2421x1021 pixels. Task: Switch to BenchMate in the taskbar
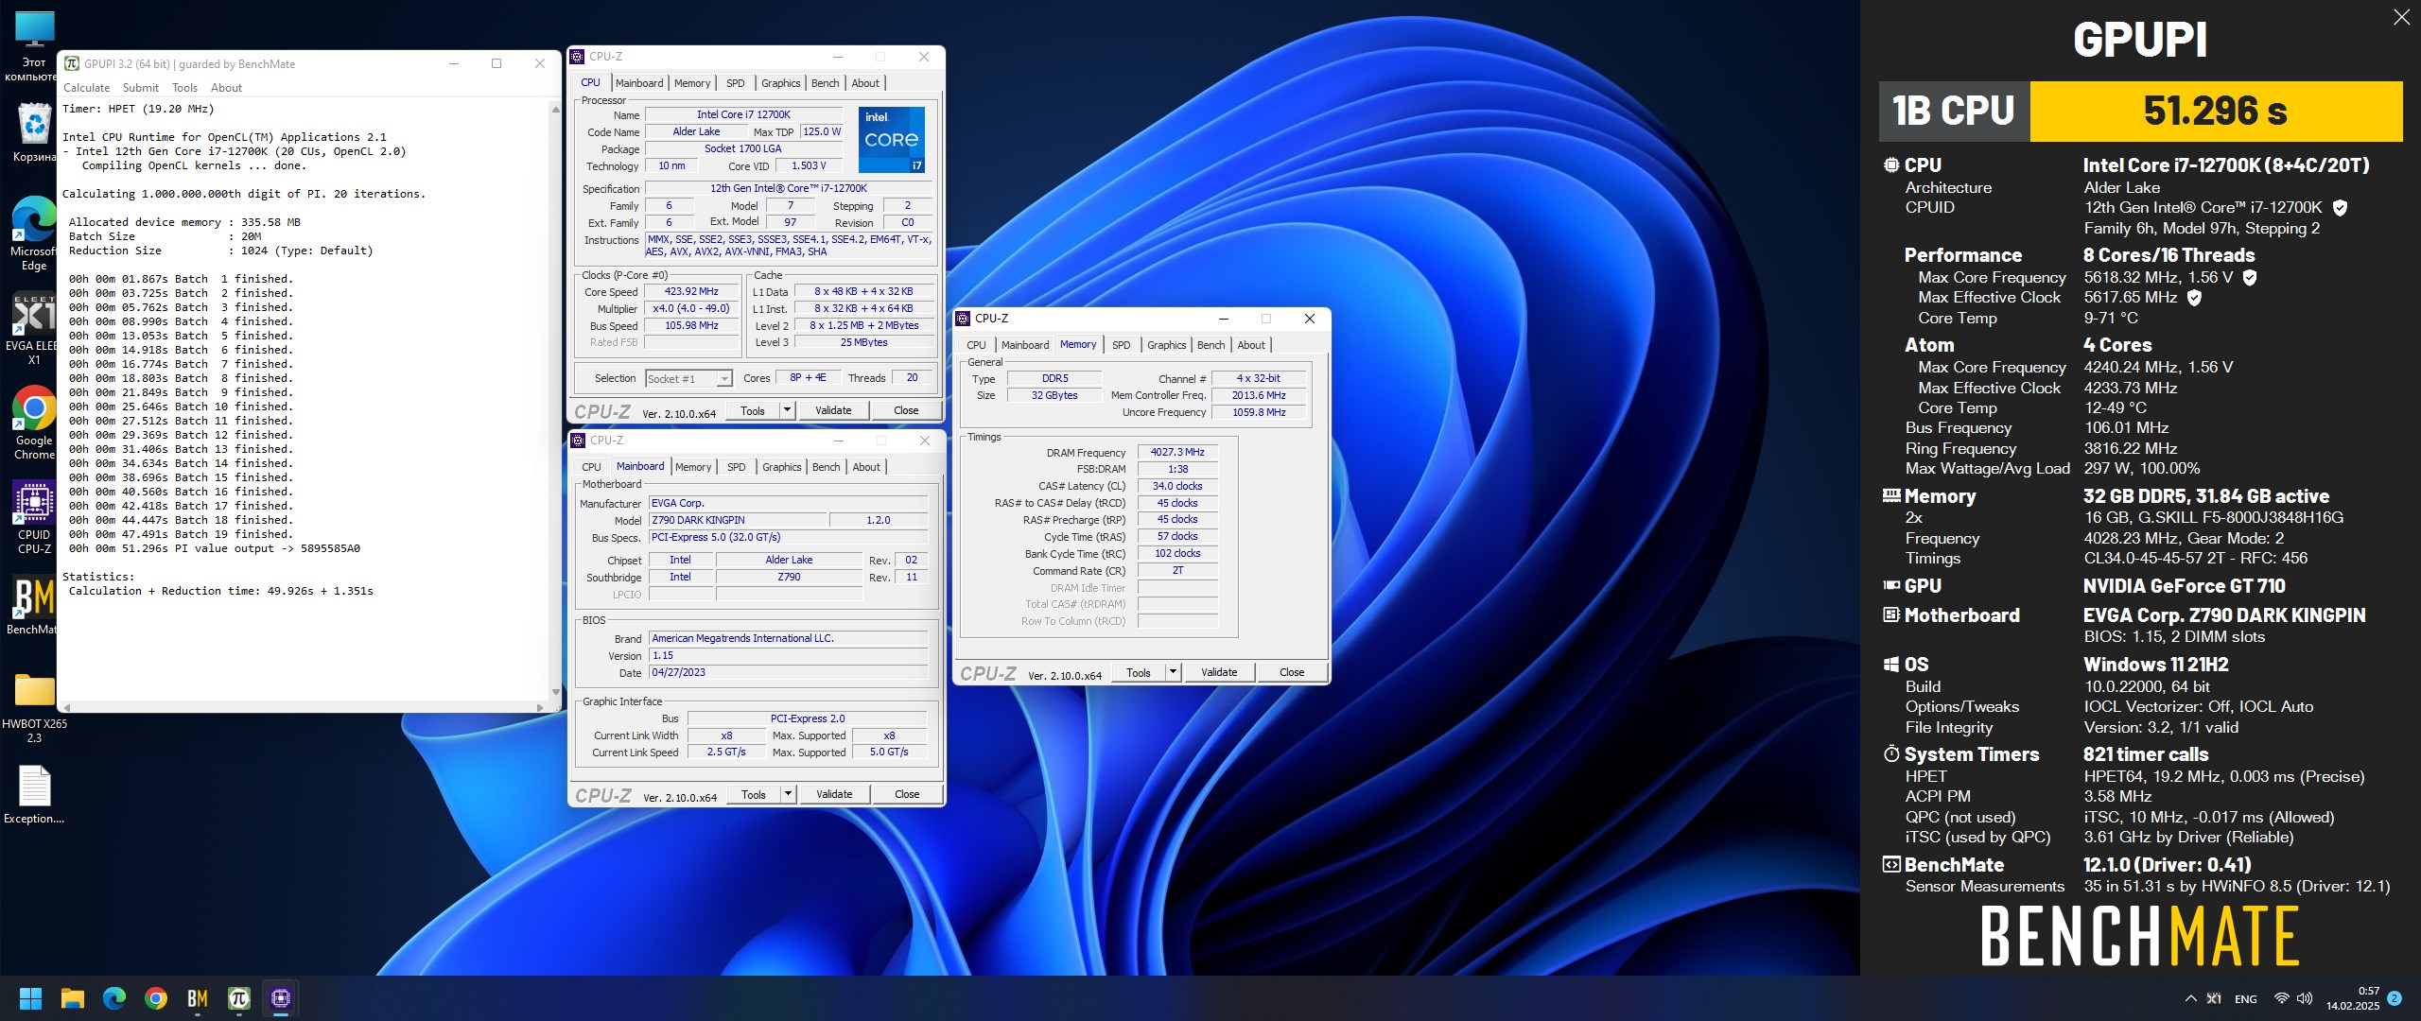[x=198, y=998]
